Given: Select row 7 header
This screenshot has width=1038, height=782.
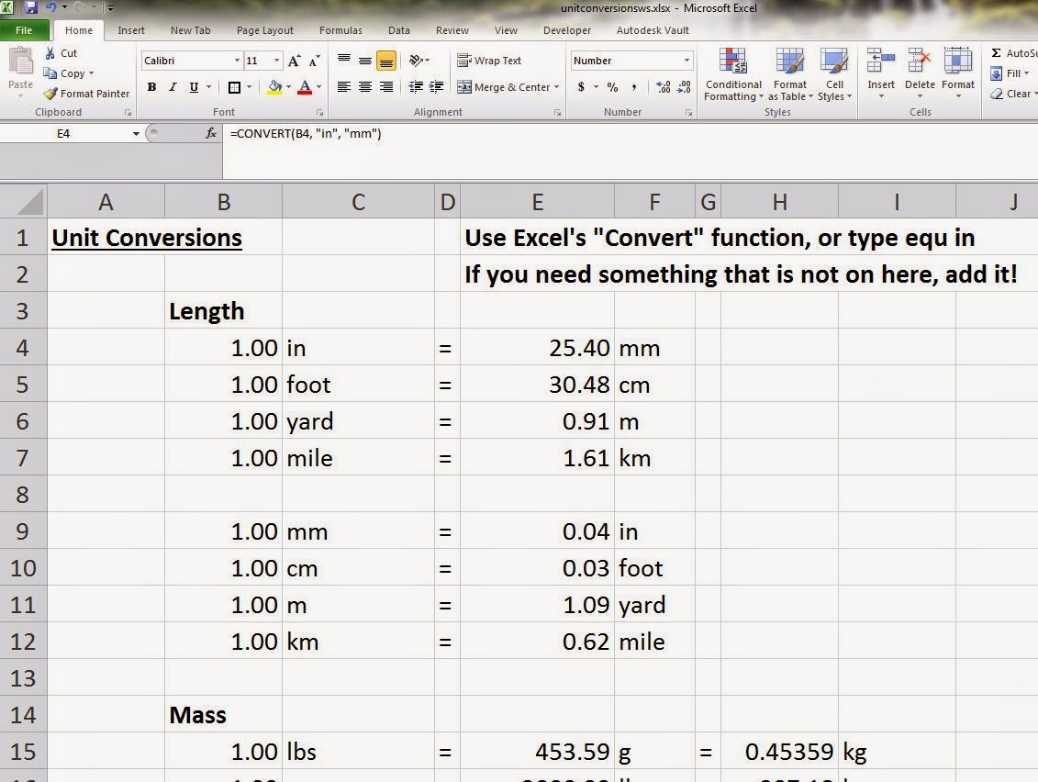Looking at the screenshot, I should [x=23, y=458].
